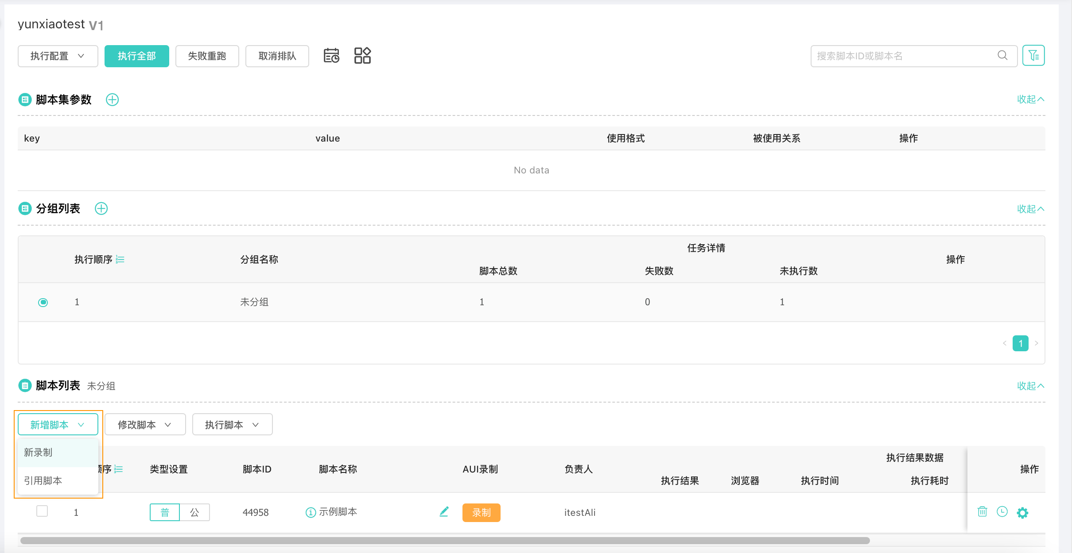Click the 脚本集参数 section icon
1072x553 pixels.
tap(25, 100)
